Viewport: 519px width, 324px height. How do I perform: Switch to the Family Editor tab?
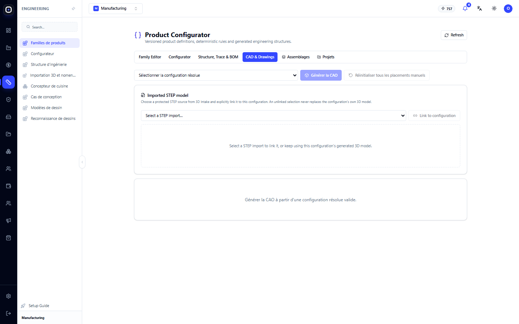[x=150, y=57]
